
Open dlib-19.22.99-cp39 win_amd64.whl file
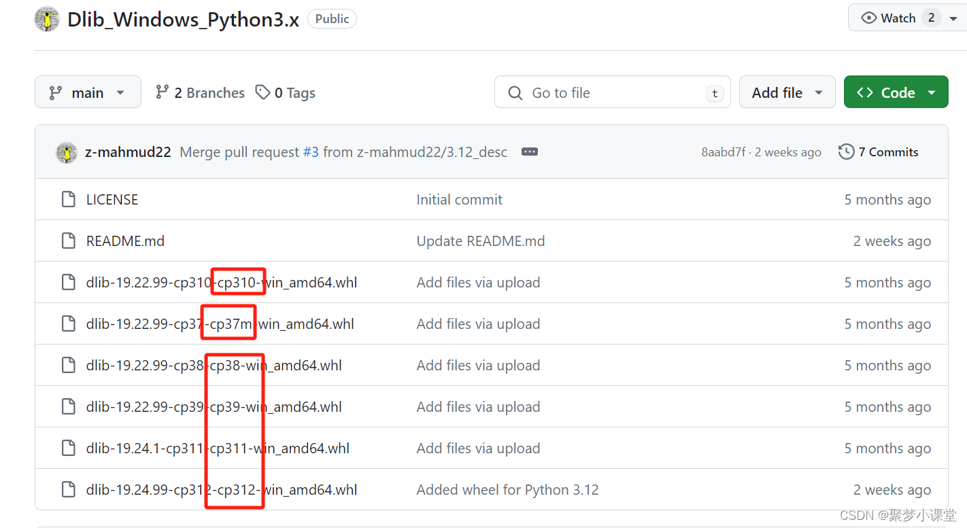tap(214, 406)
